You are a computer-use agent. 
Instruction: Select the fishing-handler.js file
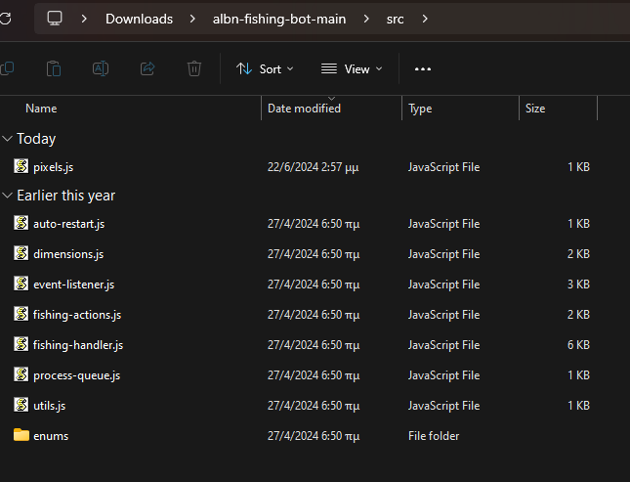[78, 345]
